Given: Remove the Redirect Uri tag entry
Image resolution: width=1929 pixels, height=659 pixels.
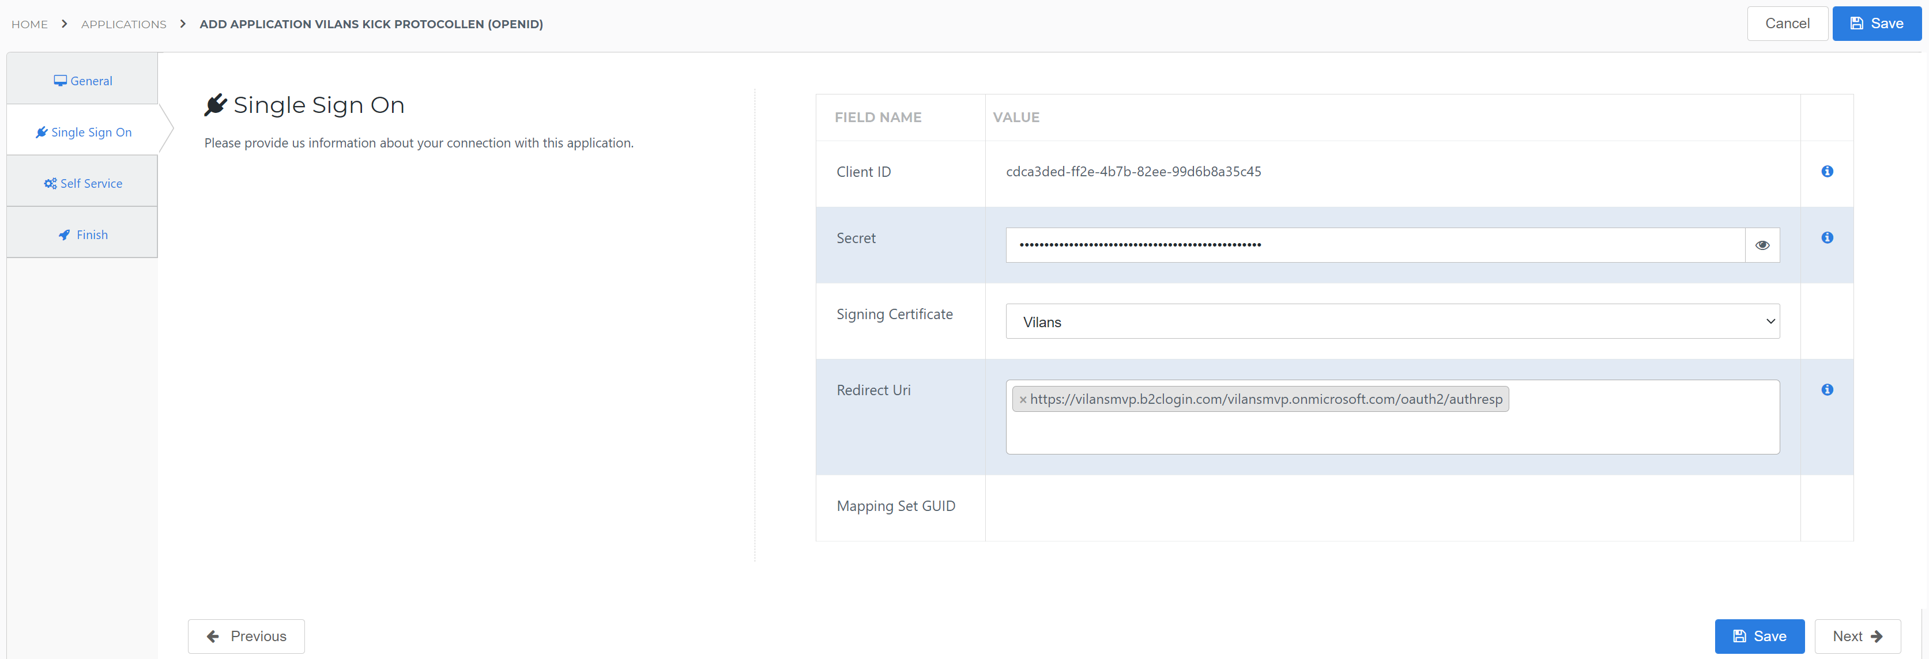Looking at the screenshot, I should pos(1021,400).
